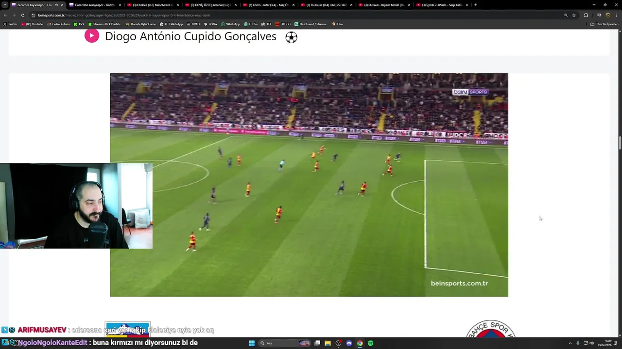The image size is (622, 349).
Task: Open the notifications bell icon
Action: 616,343
